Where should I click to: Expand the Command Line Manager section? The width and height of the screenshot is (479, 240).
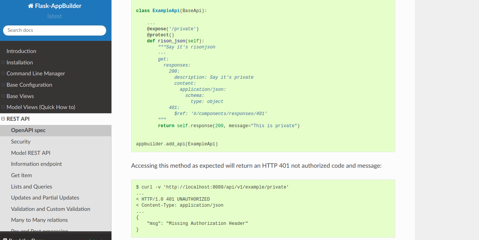pos(3,73)
